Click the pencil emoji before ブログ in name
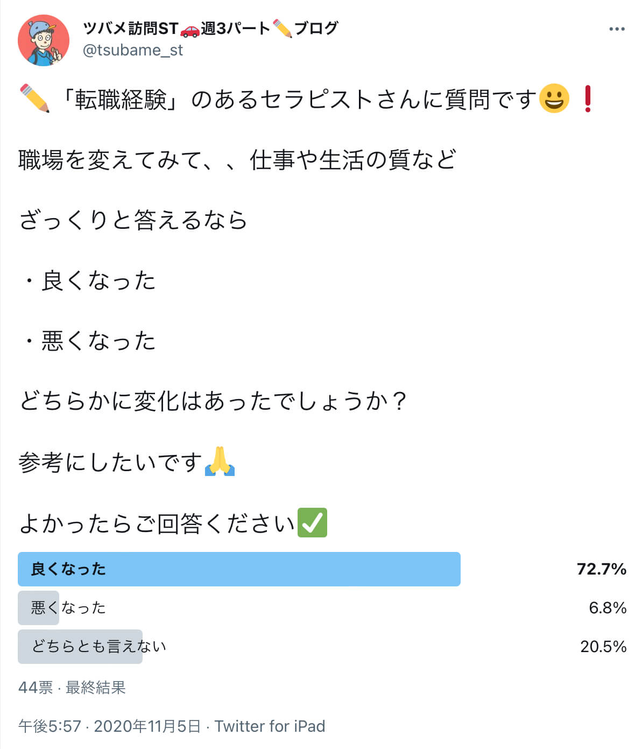 point(283,29)
